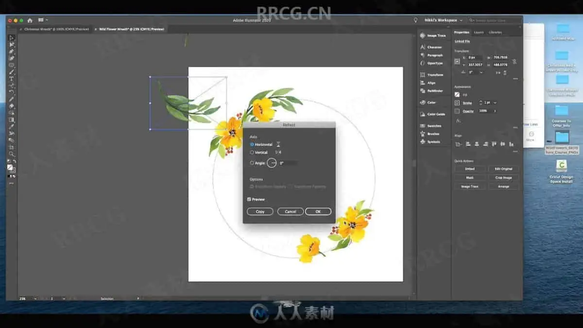Click the Selection tool arrow icon
The image size is (583, 328).
point(12,38)
